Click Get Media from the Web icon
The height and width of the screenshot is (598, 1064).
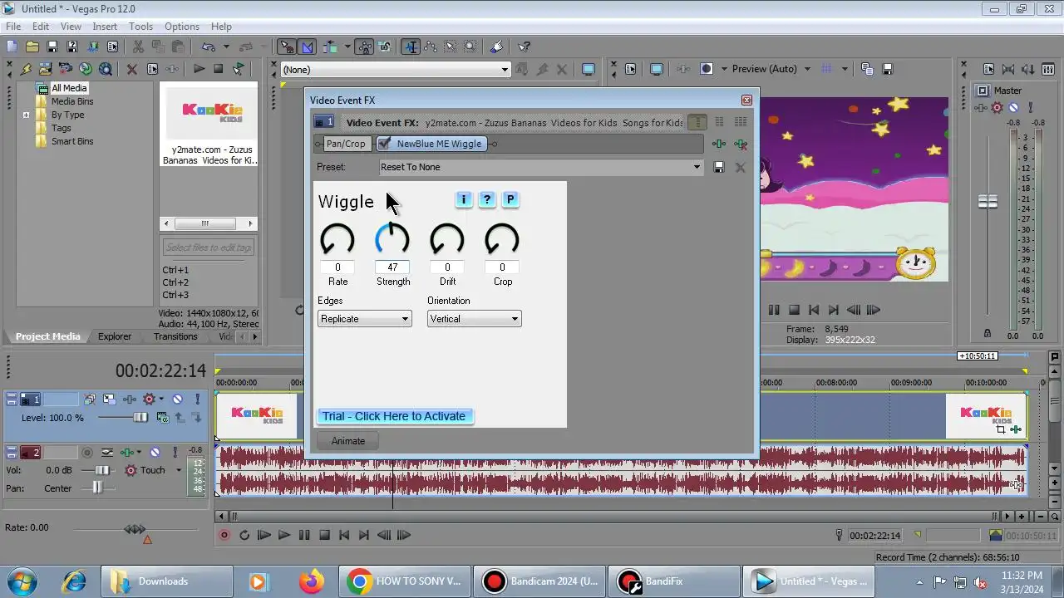[106, 69]
